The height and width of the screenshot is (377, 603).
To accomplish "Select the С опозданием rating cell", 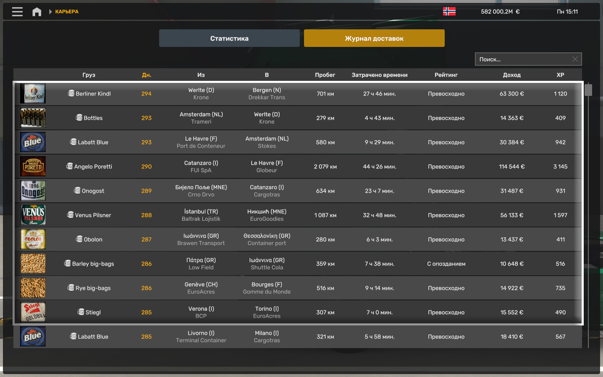I will coord(446,264).
